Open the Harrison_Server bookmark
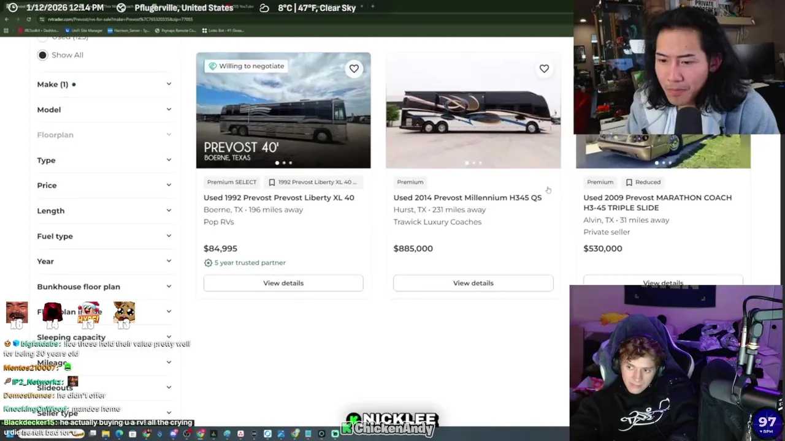 pyautogui.click(x=129, y=31)
